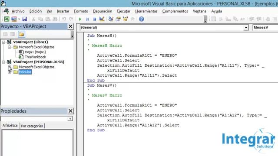Click the Copy icon in toolbar

click(x=40, y=19)
